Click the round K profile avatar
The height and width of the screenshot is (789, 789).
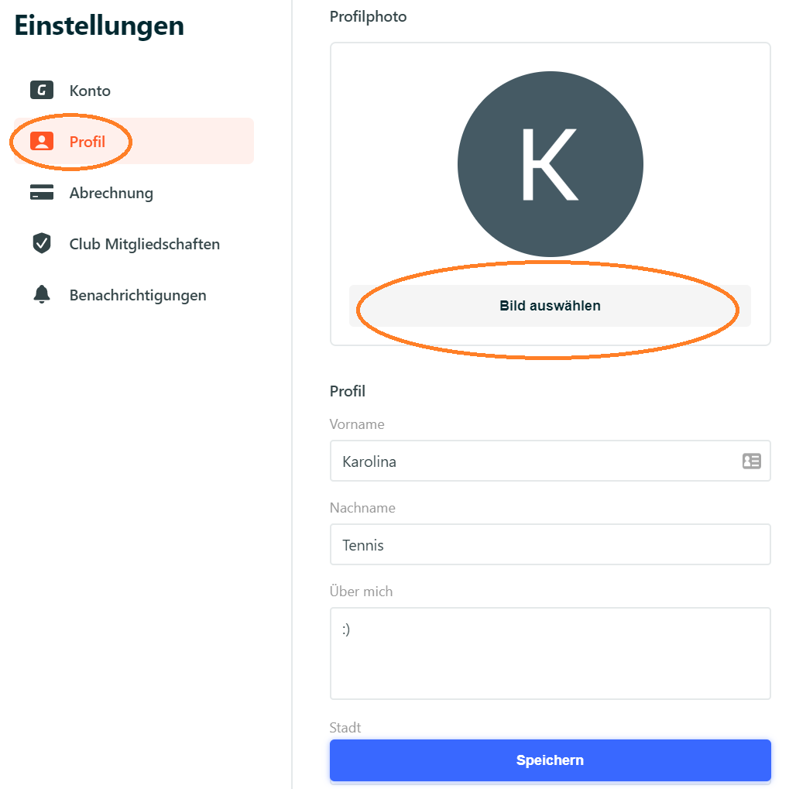click(550, 164)
